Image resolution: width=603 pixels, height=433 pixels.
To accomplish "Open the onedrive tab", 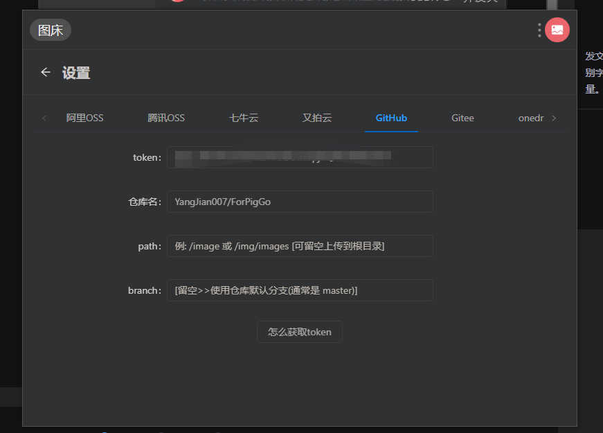I will point(531,118).
